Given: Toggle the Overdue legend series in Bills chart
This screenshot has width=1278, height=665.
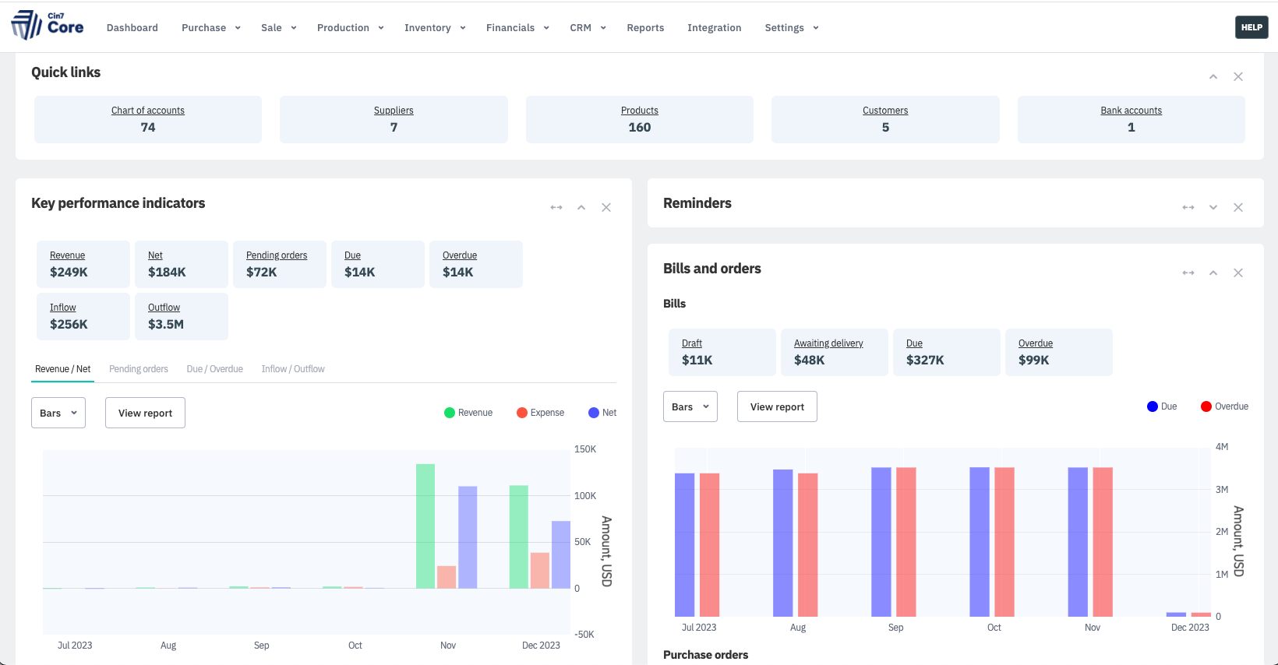Looking at the screenshot, I should [1224, 406].
